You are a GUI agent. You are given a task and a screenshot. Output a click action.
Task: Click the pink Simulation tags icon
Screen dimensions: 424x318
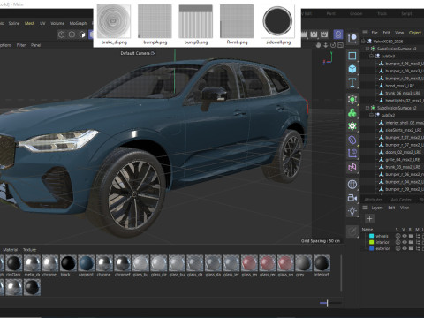tap(352, 168)
